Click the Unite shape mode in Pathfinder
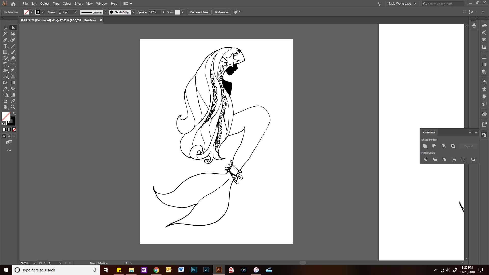The width and height of the screenshot is (489, 275). pyautogui.click(x=425, y=146)
